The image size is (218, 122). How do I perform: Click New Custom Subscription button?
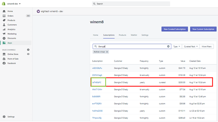point(203,29)
